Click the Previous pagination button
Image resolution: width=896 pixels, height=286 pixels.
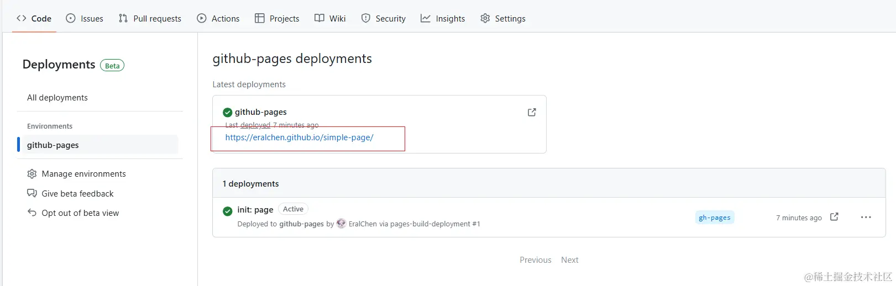pos(536,260)
